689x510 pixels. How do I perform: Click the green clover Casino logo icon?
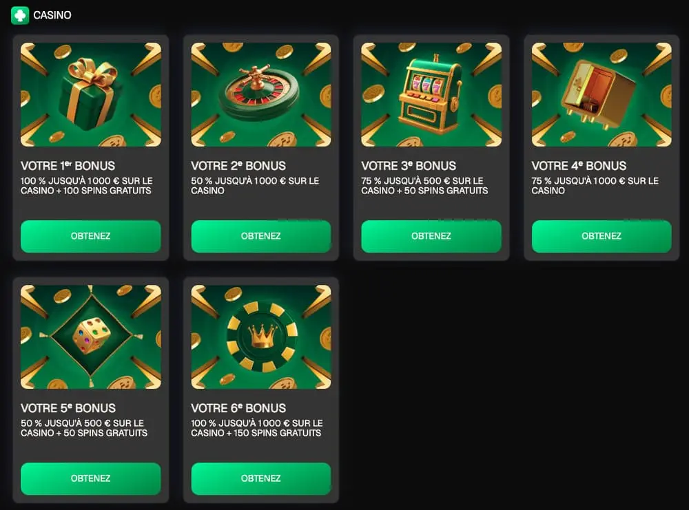point(20,15)
